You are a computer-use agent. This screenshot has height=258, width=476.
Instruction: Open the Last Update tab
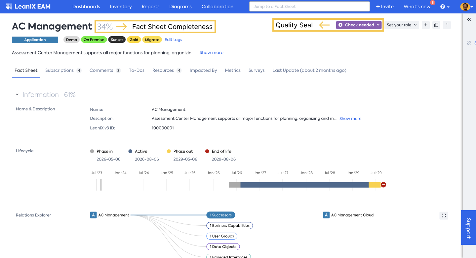pyautogui.click(x=309, y=70)
